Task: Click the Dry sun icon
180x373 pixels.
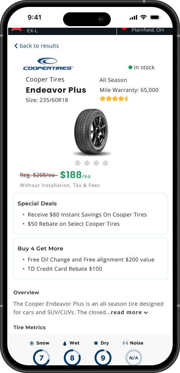Action: click(x=96, y=343)
